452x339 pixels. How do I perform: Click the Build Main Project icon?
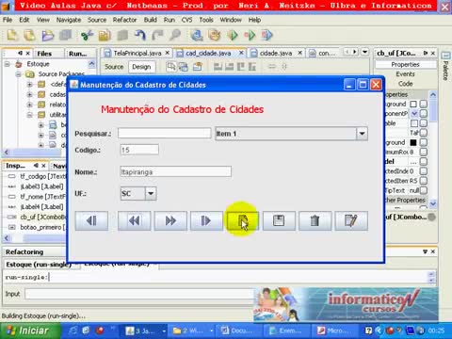(197, 35)
